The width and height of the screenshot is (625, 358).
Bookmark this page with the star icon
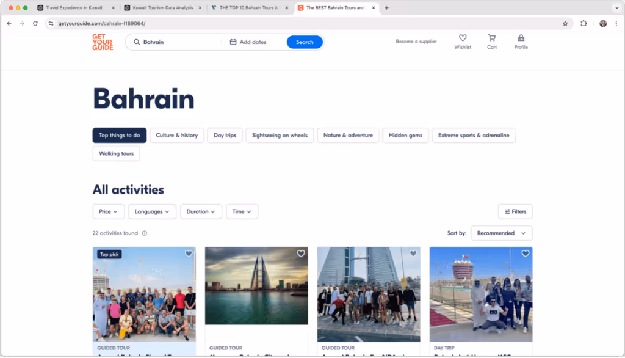[565, 24]
